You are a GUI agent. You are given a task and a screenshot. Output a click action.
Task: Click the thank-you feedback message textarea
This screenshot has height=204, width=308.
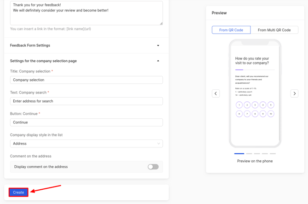pyautogui.click(x=86, y=13)
